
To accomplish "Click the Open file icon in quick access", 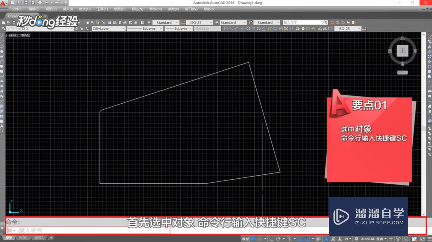I will [19, 3].
